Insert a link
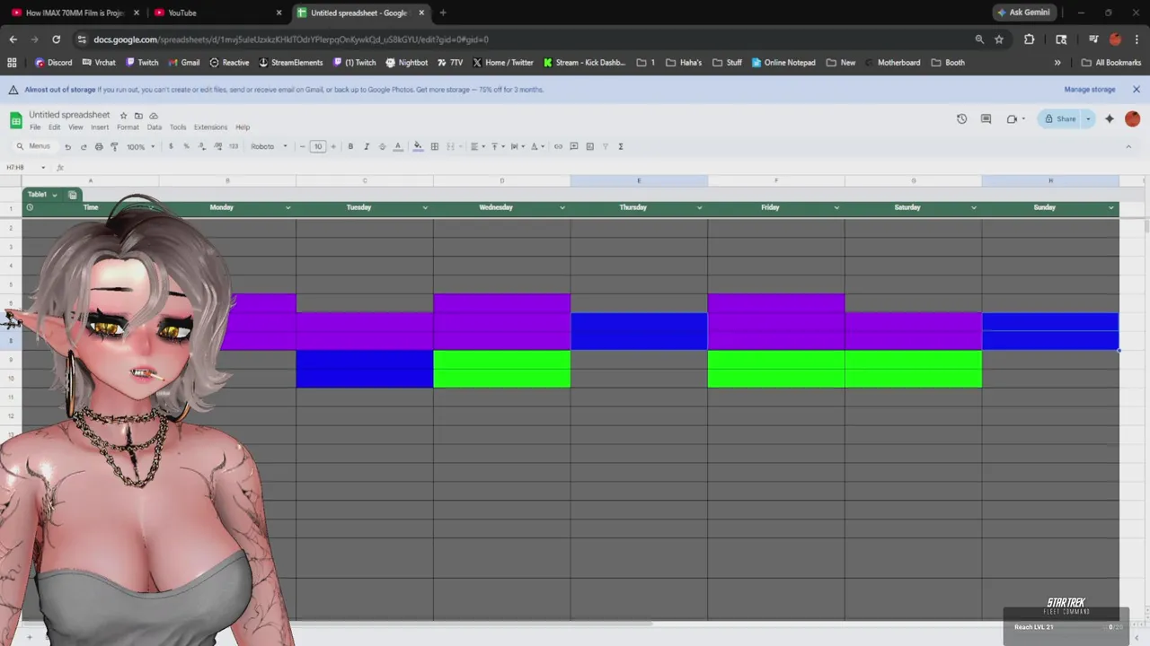Image resolution: width=1150 pixels, height=646 pixels. 558,146
